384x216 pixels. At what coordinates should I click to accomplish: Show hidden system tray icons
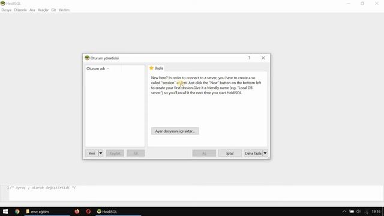pos(344,211)
